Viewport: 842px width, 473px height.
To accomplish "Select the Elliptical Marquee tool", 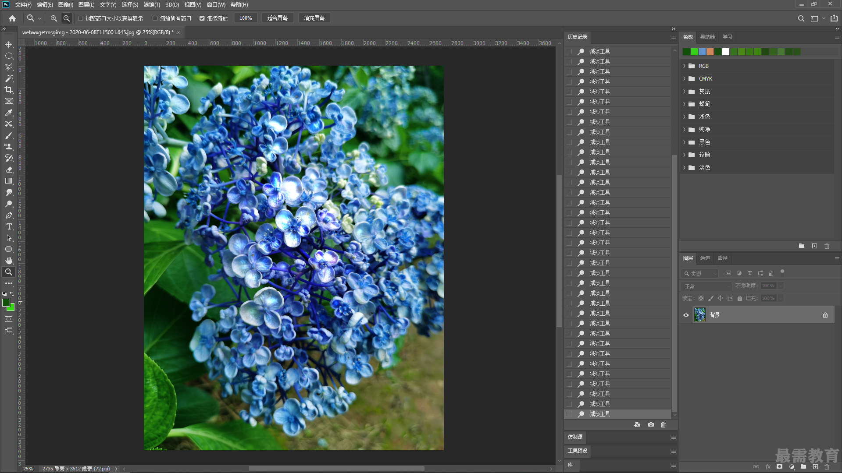I will click(9, 56).
